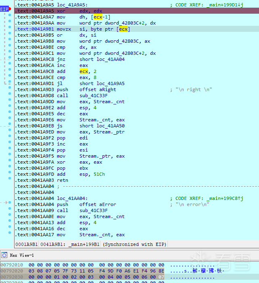Follow sub_41C33F call at 0041AA09

[94, 210]
